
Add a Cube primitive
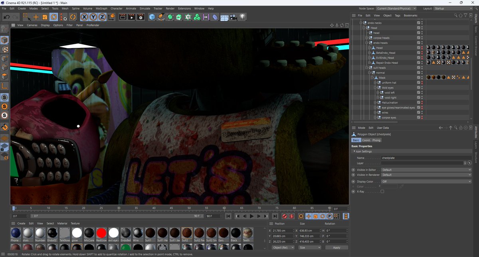coord(152,17)
